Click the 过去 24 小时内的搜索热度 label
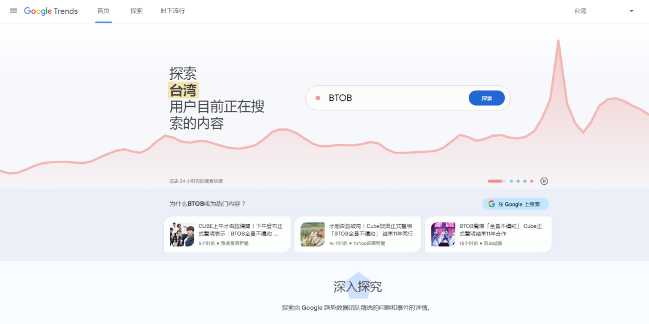This screenshot has height=324, width=649. [x=196, y=181]
